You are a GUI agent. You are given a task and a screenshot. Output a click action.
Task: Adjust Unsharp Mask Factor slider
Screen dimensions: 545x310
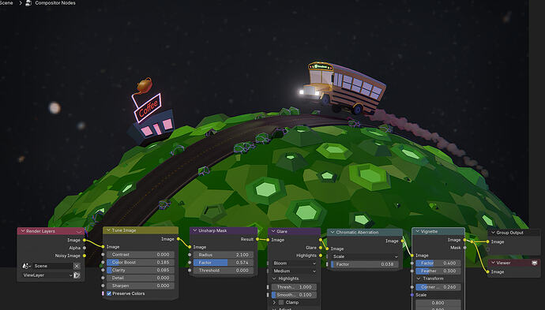(224, 263)
